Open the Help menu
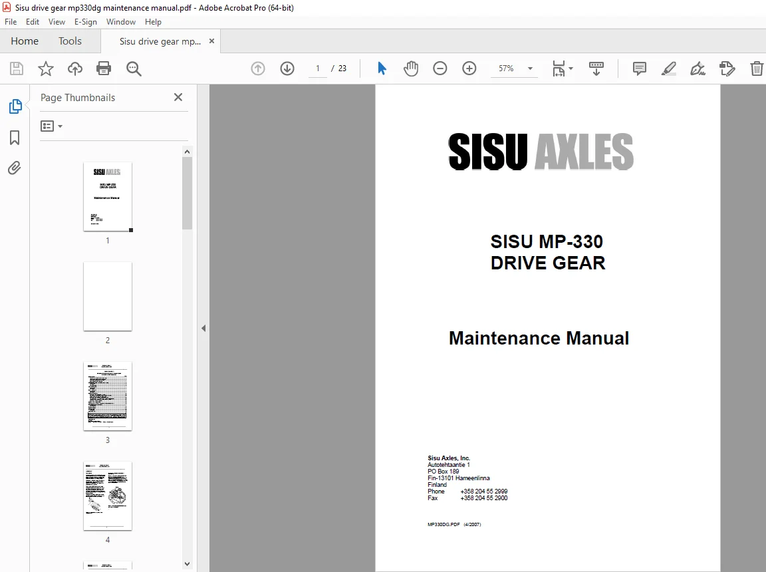 (x=153, y=22)
